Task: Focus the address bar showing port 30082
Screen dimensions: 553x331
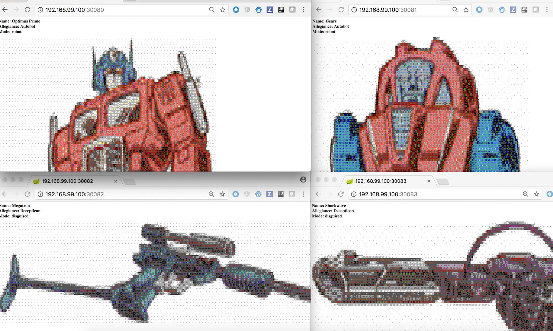Action: coord(131,194)
